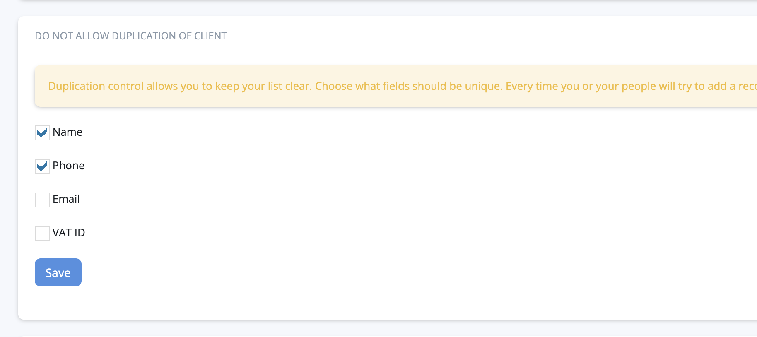The width and height of the screenshot is (757, 337).
Task: Click the "Name" field label text
Action: [x=68, y=132]
